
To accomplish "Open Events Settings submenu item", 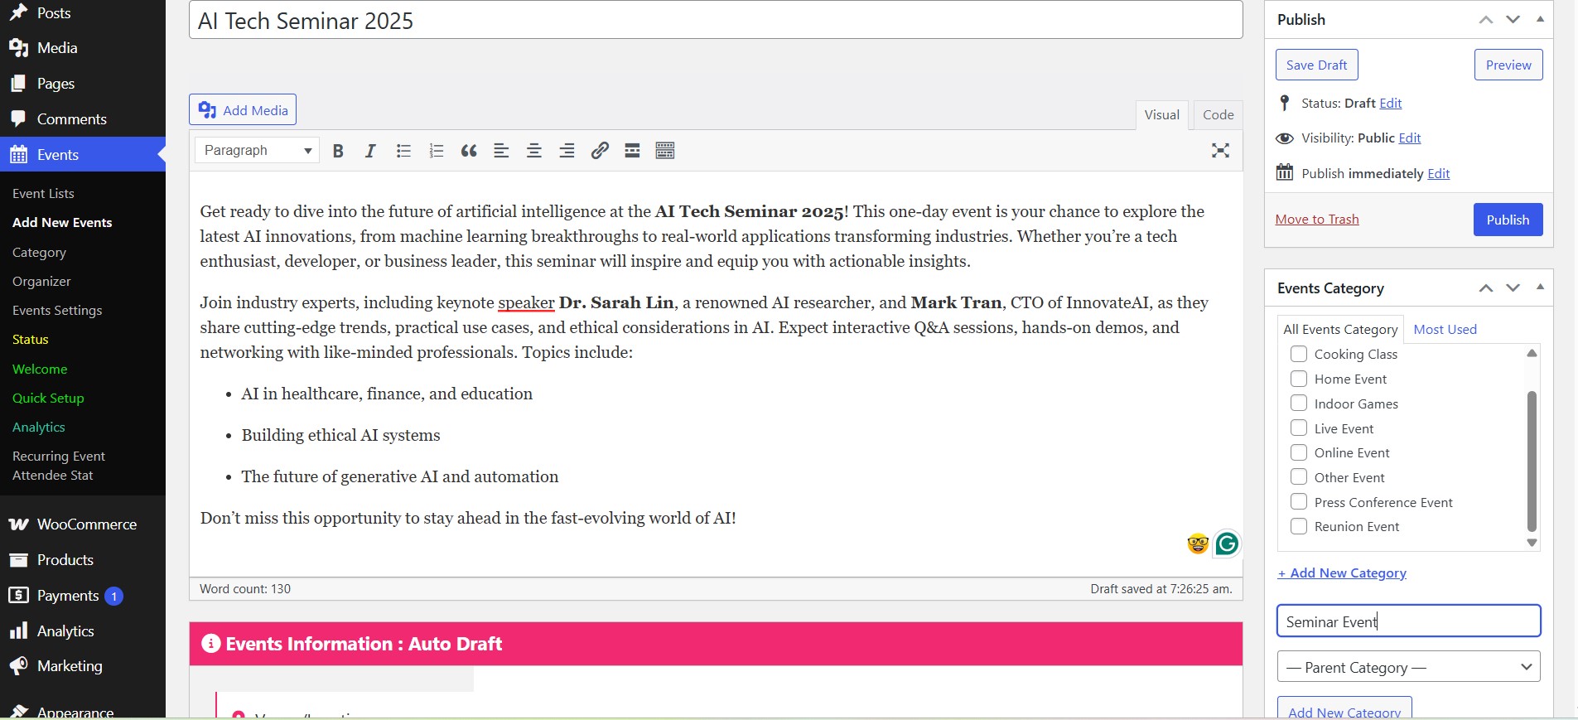I will coord(57,311).
